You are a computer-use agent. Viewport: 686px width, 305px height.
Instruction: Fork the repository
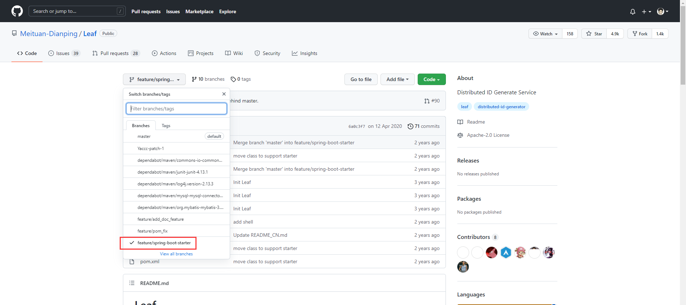coord(640,34)
